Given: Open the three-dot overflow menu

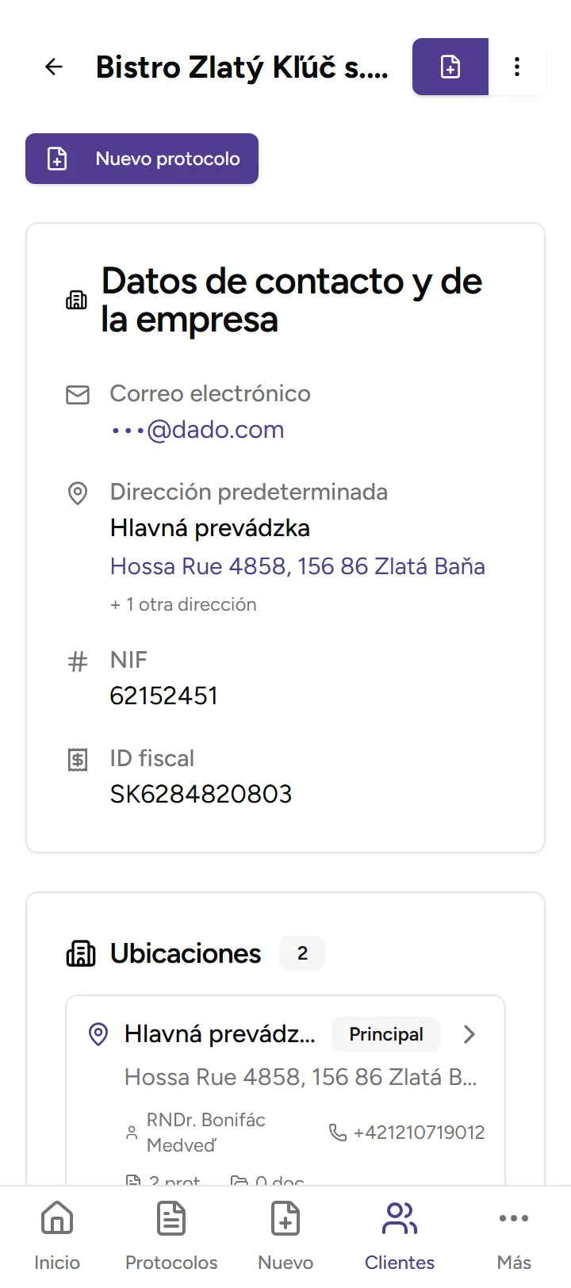Looking at the screenshot, I should point(517,67).
